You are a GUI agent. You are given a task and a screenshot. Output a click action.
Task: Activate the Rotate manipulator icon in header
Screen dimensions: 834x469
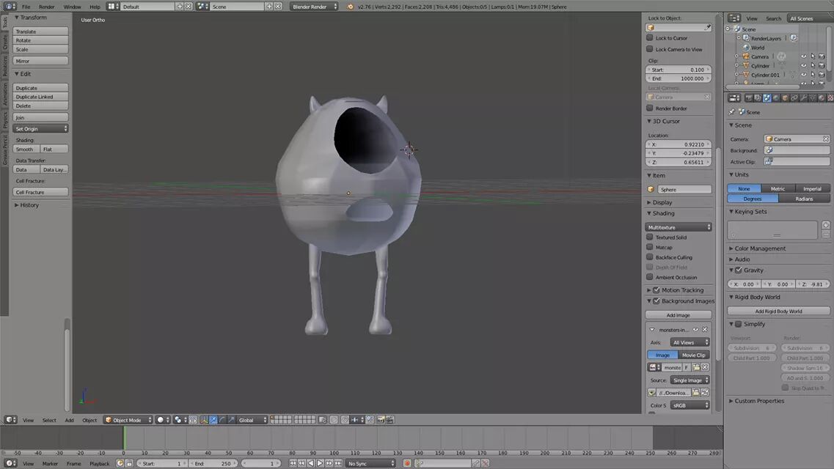222,419
